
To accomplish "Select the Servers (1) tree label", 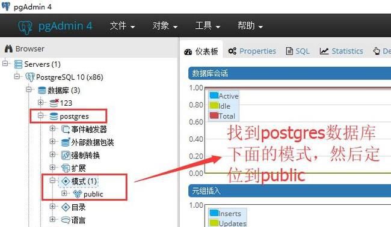I will (42, 64).
